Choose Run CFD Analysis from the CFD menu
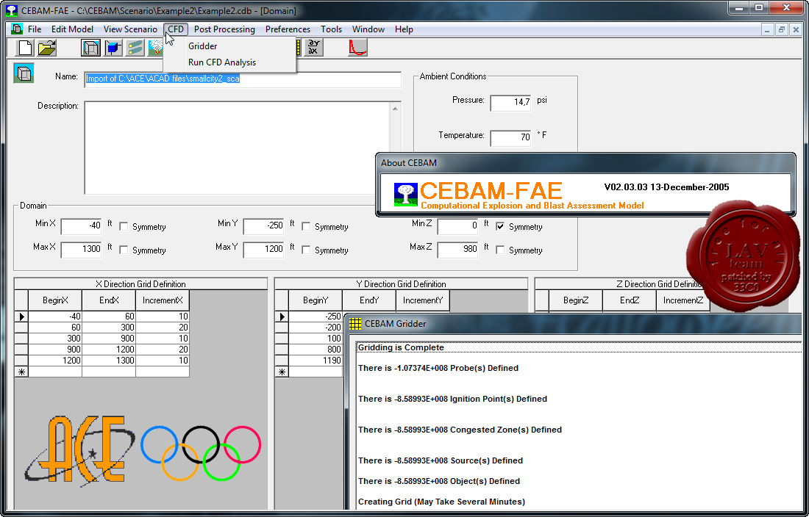809x517 pixels. point(229,62)
